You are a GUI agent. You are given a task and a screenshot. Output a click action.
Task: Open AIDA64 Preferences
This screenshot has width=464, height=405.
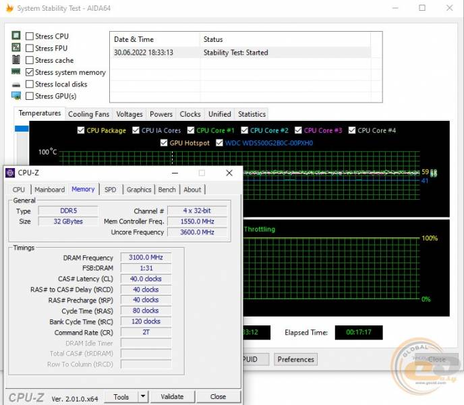295,359
